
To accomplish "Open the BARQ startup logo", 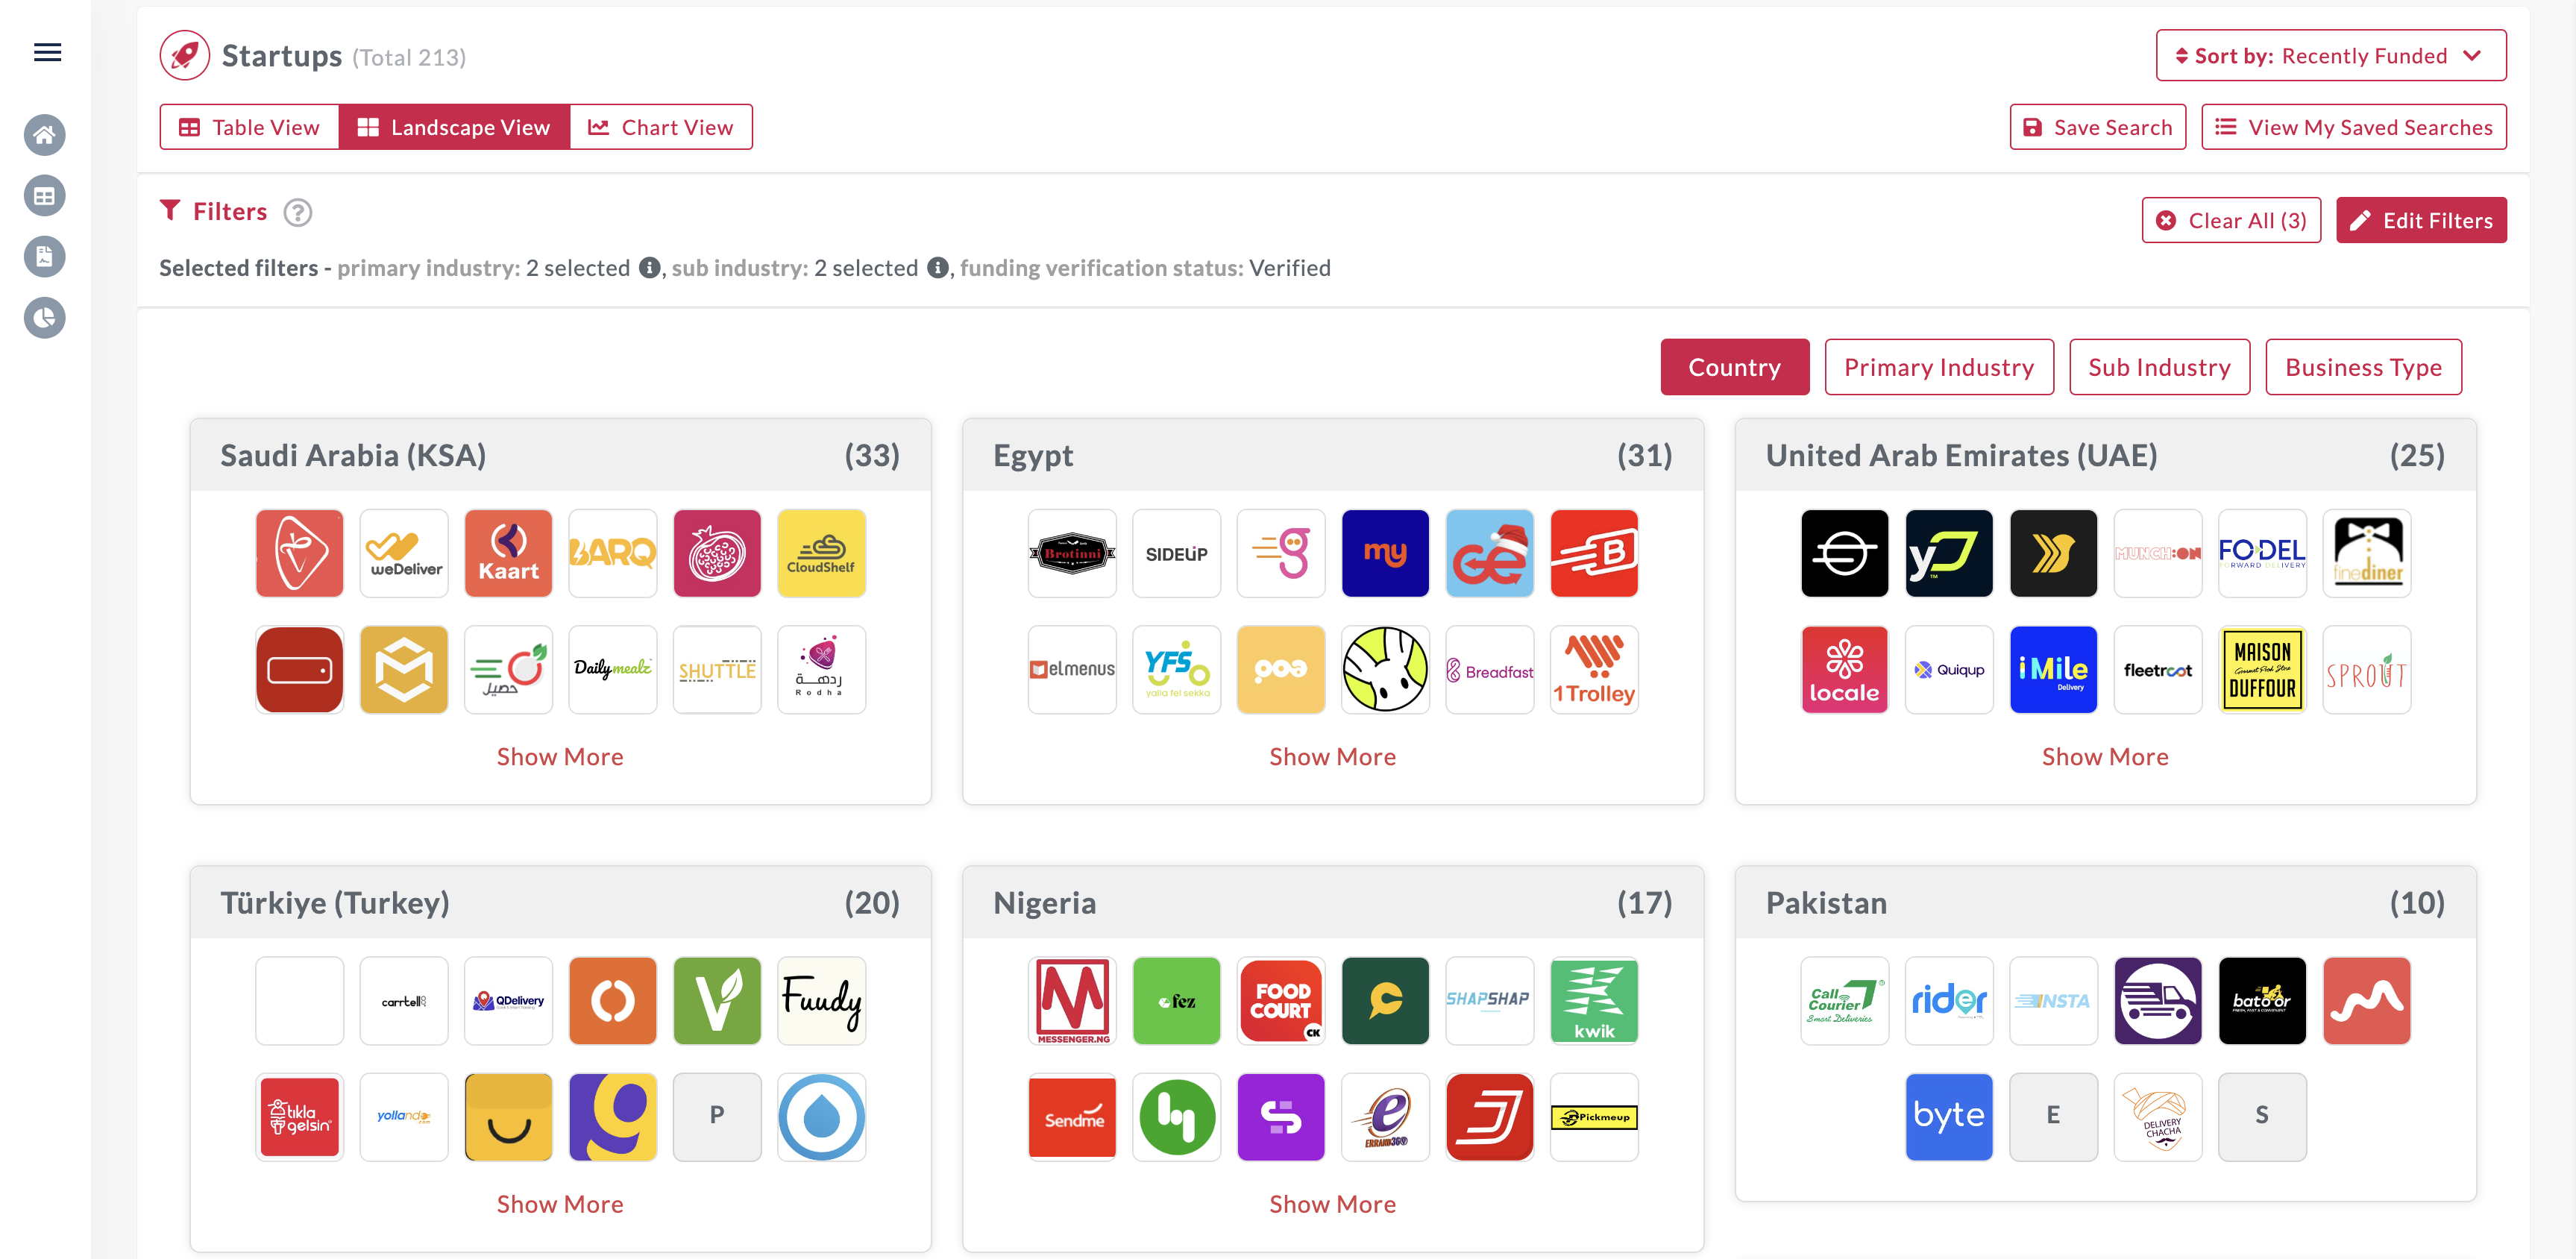I will pos(613,553).
